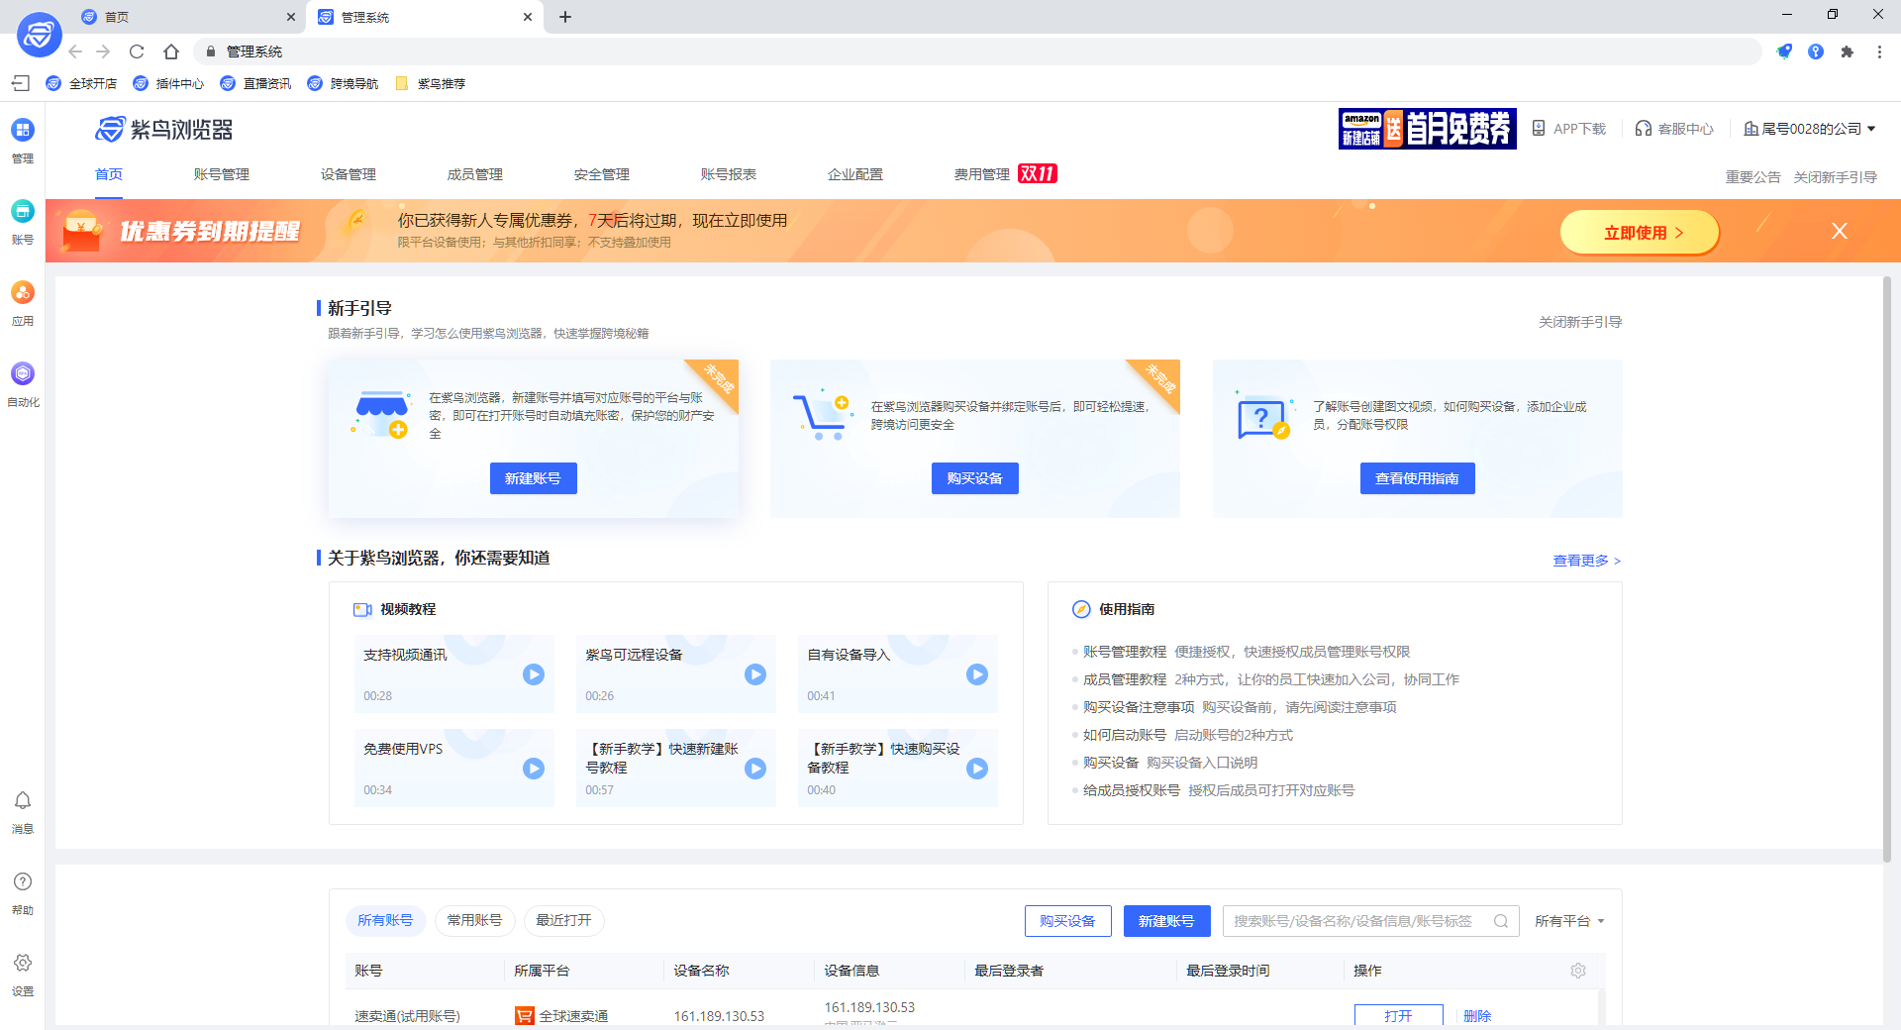This screenshot has height=1030, width=1901.
Task: Switch to the 常用账号 tab
Action: coord(474,920)
